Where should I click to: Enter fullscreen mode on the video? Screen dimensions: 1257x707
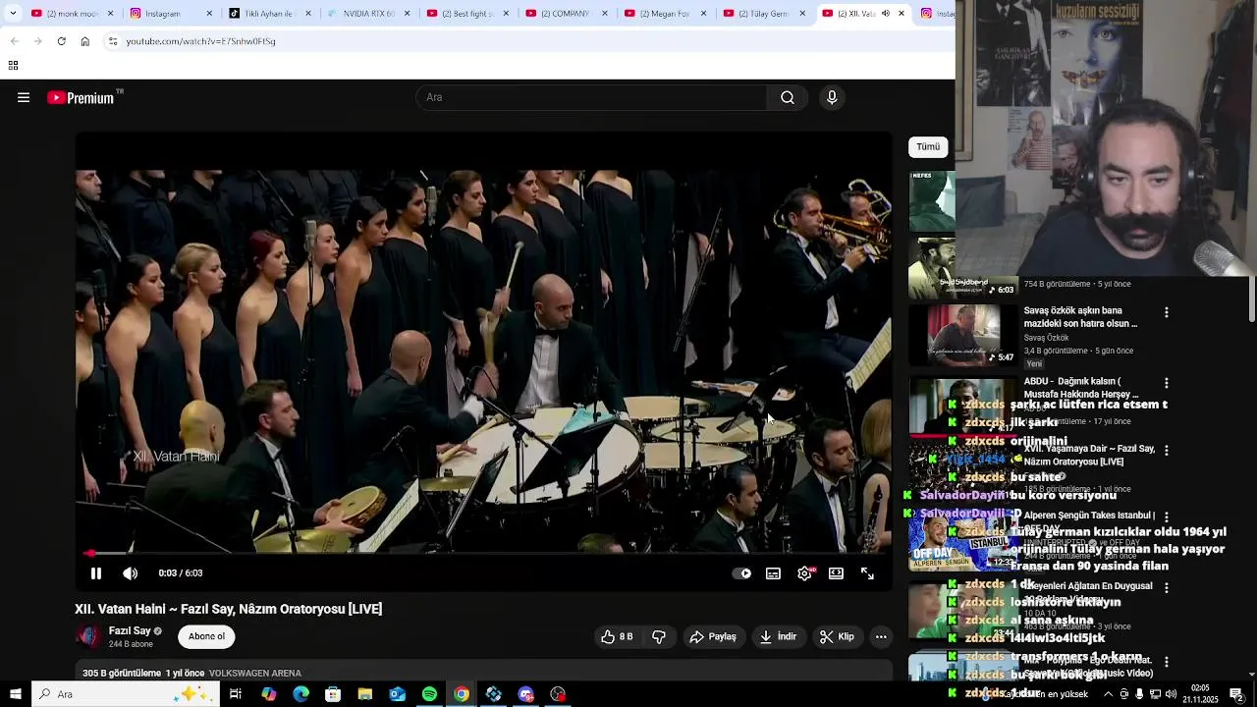tap(868, 573)
